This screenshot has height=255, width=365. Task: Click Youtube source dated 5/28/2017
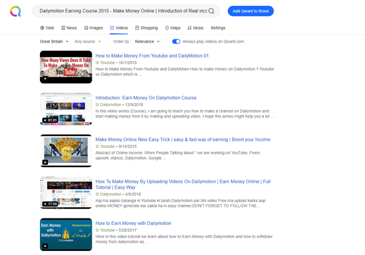click(x=105, y=230)
